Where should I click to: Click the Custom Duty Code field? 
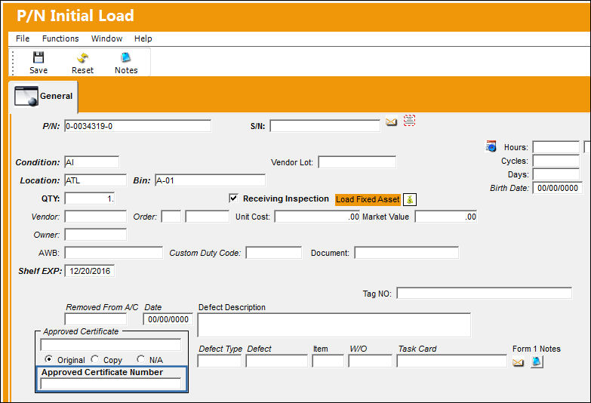click(x=274, y=253)
